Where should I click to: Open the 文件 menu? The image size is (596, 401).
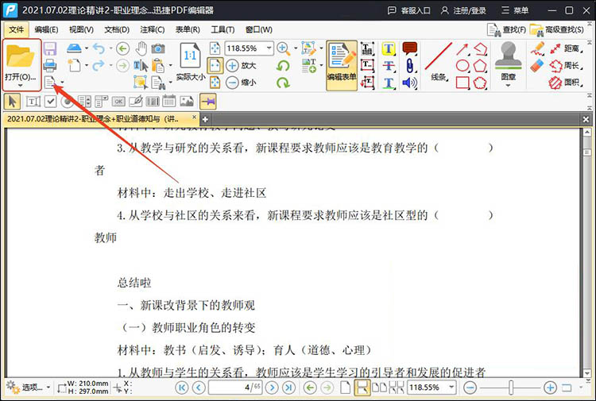(x=17, y=29)
